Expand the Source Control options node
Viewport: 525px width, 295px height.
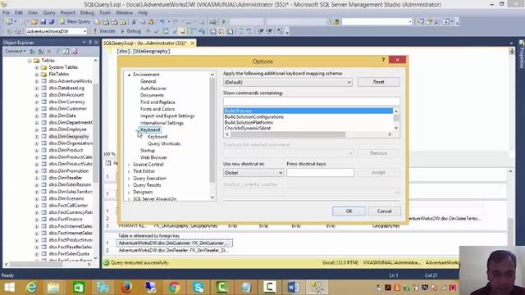[130, 165]
